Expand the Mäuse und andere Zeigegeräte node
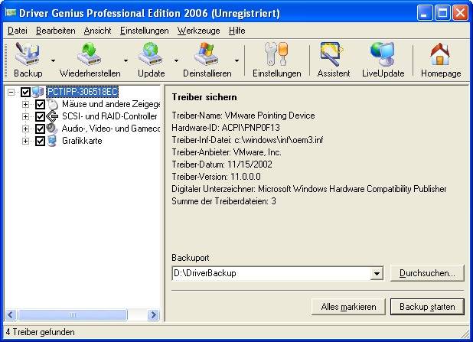 click(26, 104)
